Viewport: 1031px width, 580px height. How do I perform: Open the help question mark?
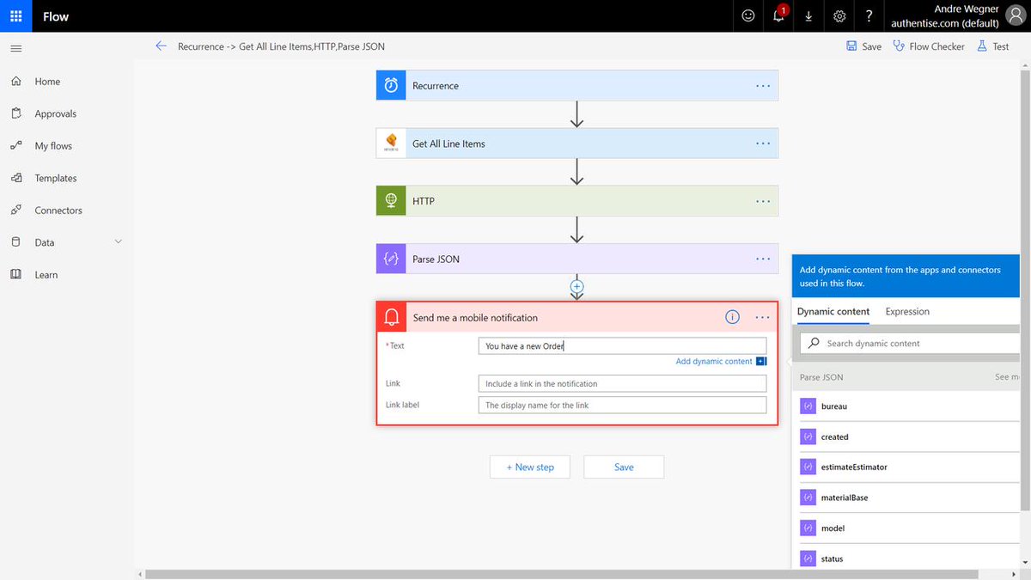pos(869,15)
